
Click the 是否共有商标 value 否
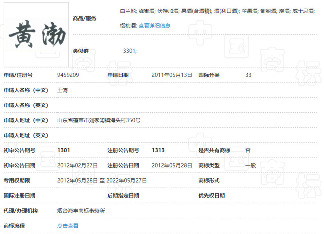coord(248,151)
